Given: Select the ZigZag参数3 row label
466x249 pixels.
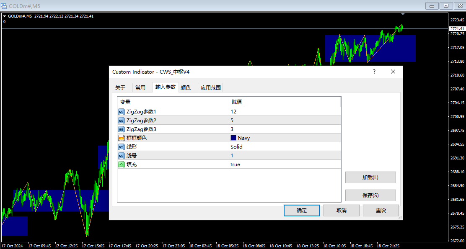Looking at the screenshot, I should 141,129.
